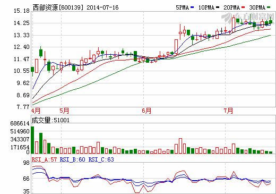Viewport: 276px width, 194px height.
Task: Click the 成交量:51001 volume label
Action: [x=50, y=120]
